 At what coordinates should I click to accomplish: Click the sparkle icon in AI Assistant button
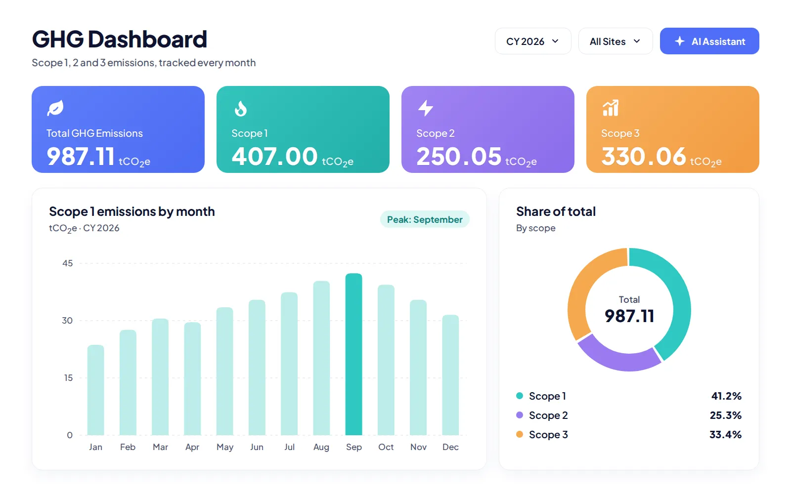[x=680, y=41]
